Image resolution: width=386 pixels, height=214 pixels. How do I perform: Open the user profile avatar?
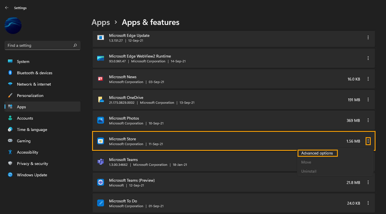(13, 26)
